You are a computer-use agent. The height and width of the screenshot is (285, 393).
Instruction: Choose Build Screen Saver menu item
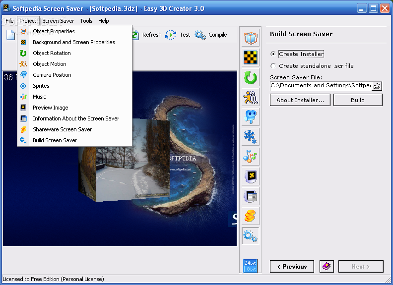pyautogui.click(x=75, y=140)
